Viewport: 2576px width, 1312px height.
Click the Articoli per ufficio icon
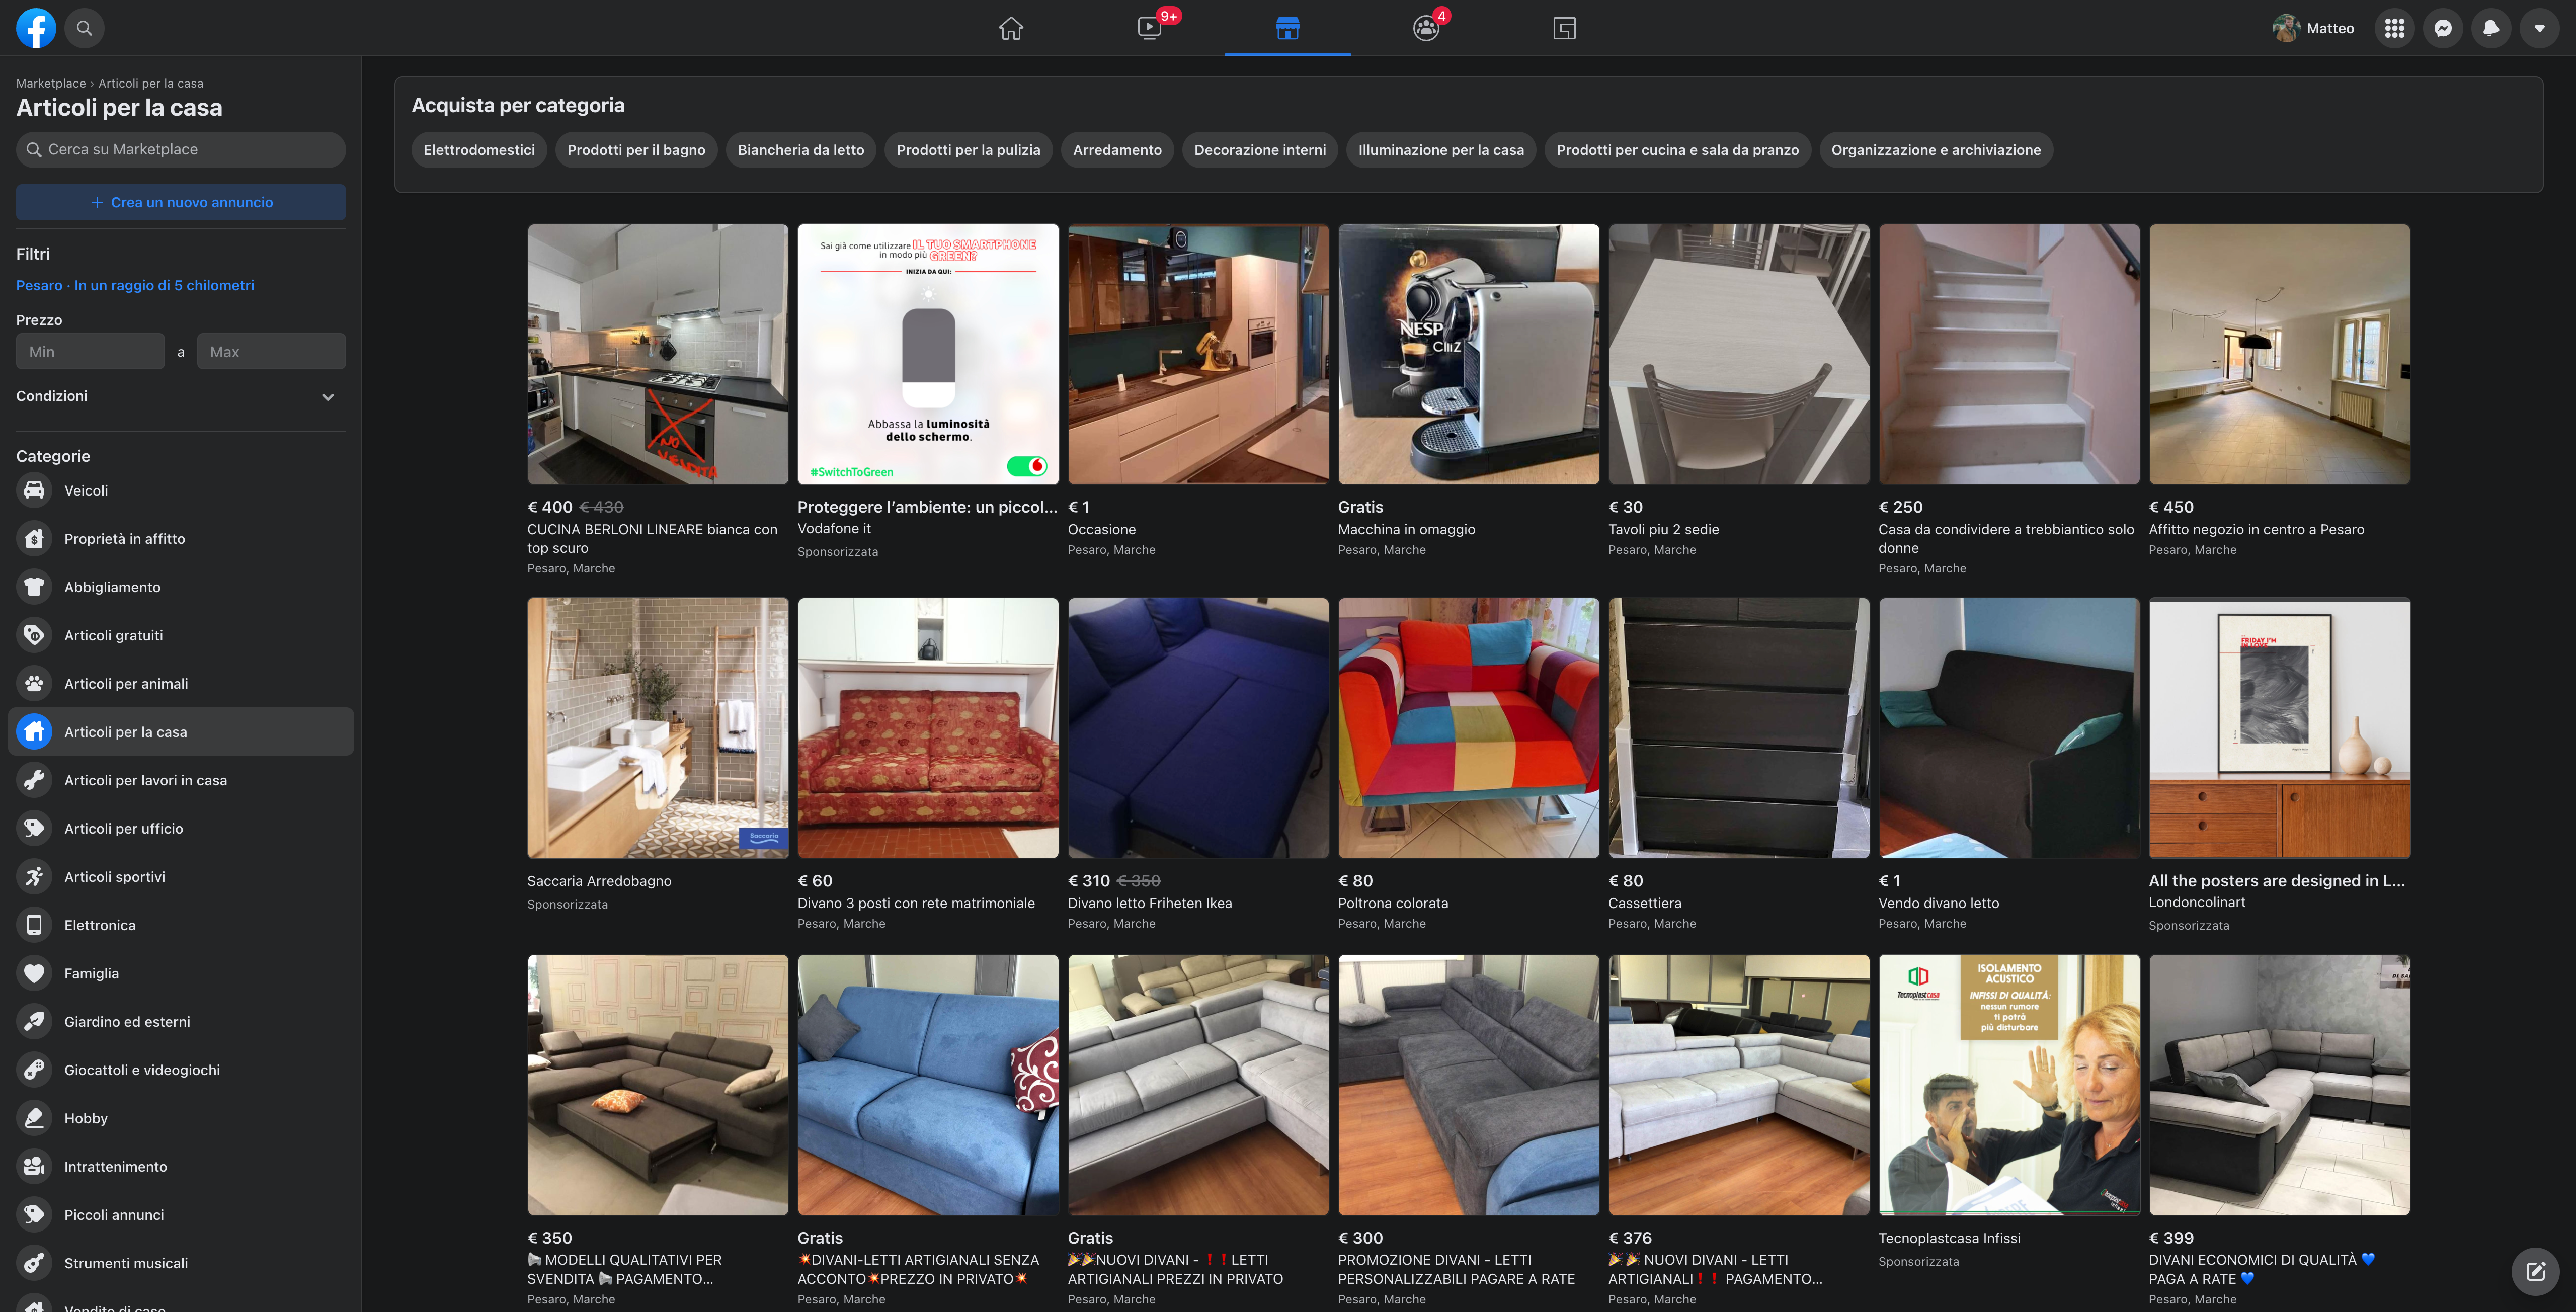[34, 828]
